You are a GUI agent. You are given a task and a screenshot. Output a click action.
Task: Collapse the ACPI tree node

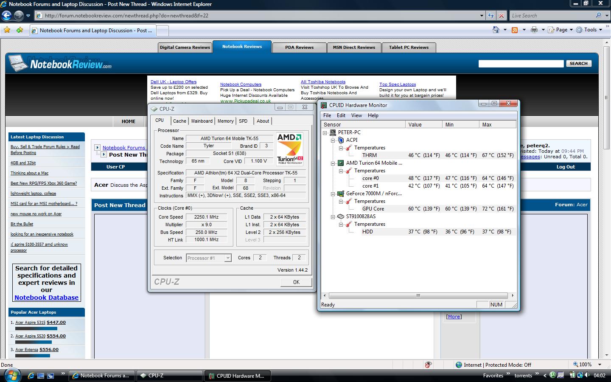click(333, 140)
